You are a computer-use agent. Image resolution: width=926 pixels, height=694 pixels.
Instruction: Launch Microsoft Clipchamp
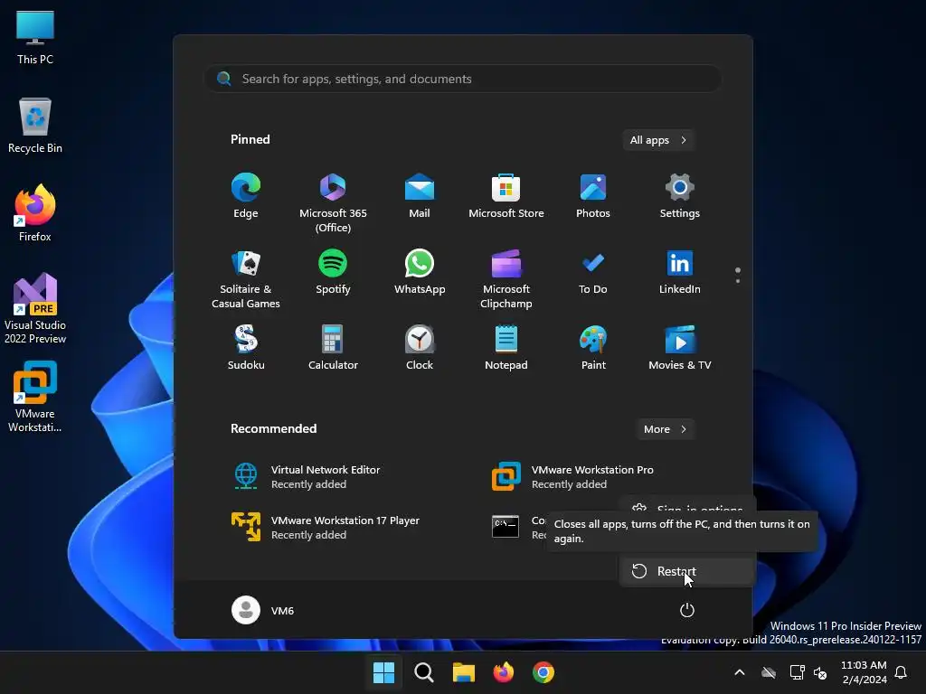coord(506,278)
